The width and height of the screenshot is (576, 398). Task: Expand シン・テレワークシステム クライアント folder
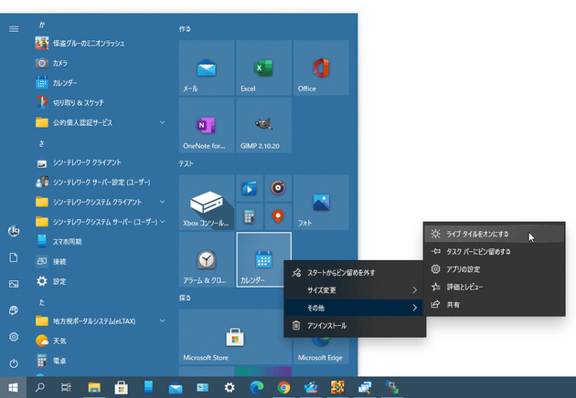100,202
